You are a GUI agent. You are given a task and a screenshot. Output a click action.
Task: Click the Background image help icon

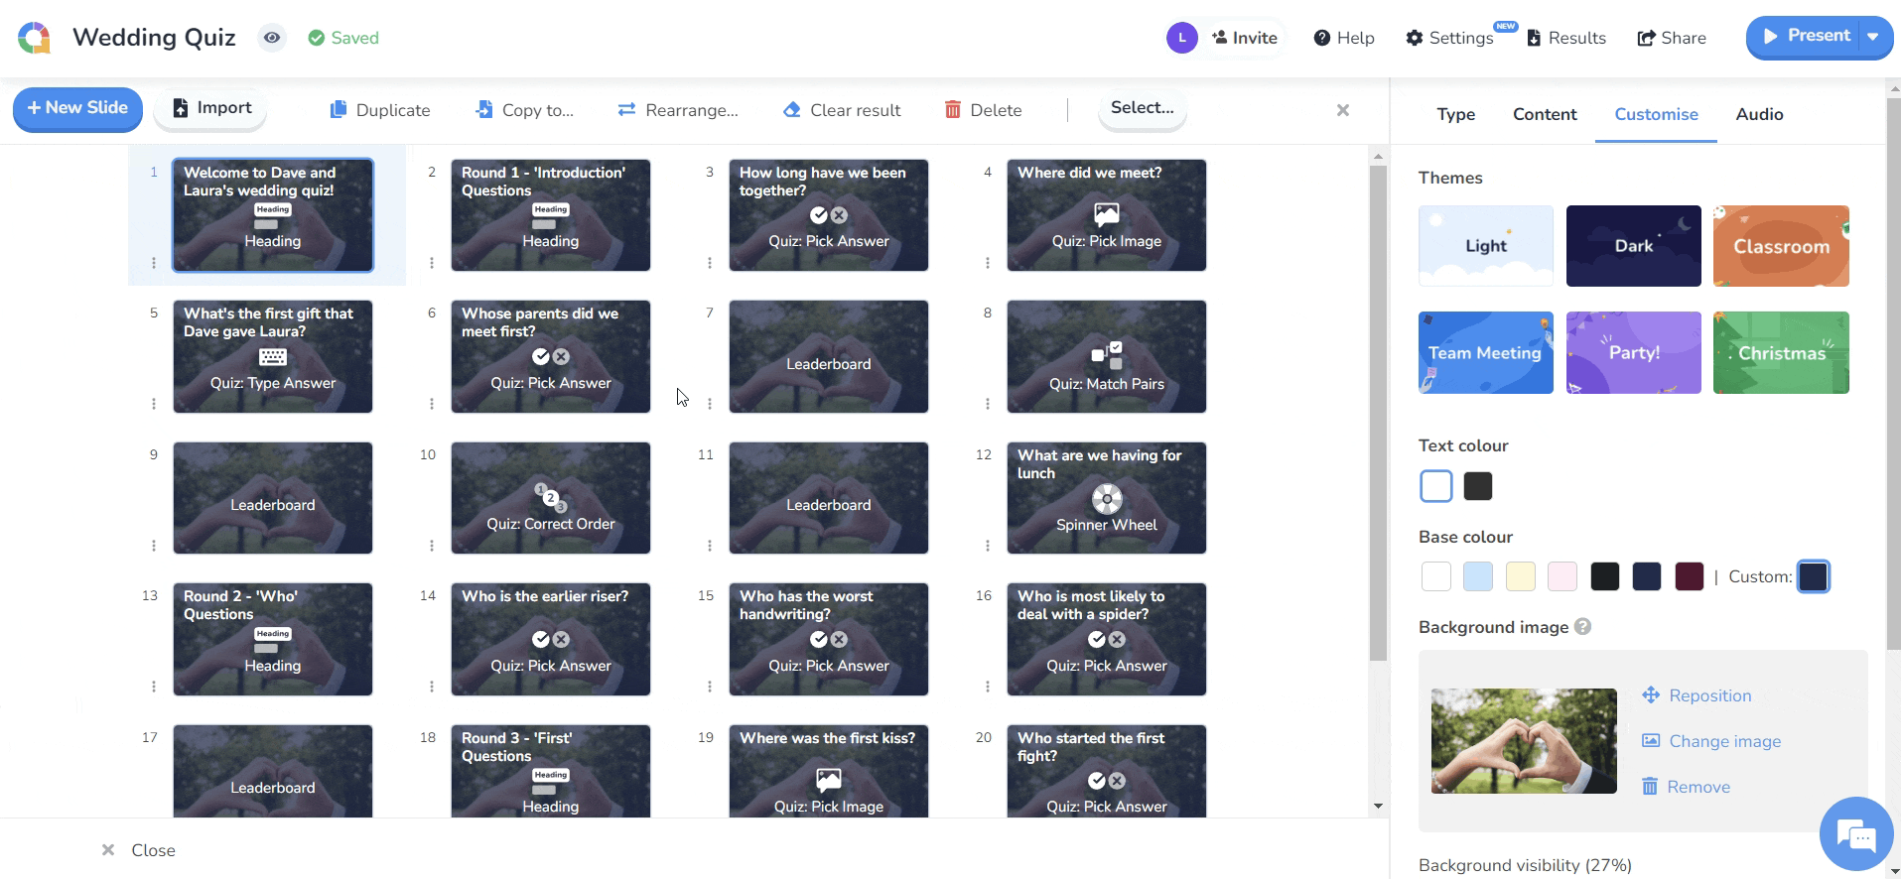click(1583, 627)
